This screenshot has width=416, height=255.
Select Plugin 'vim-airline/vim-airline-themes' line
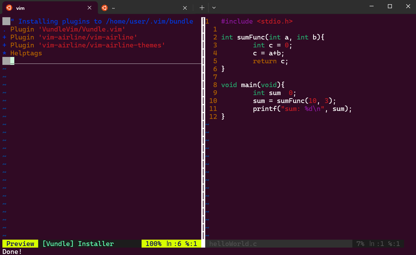[x=87, y=45]
